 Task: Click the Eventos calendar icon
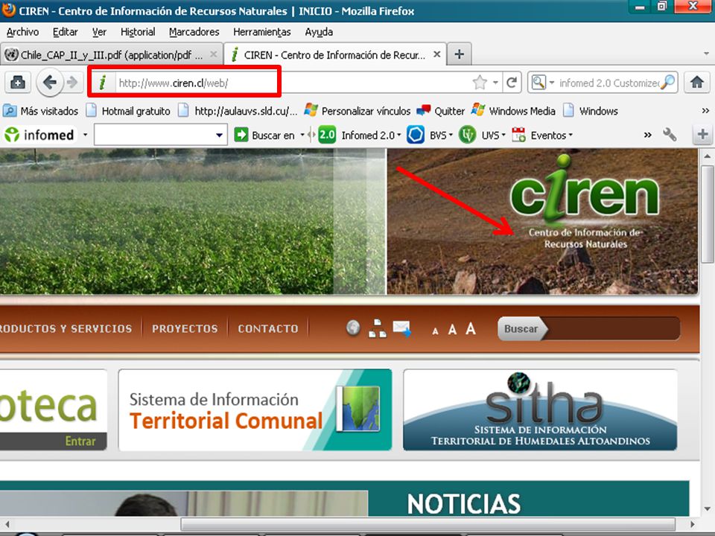click(518, 135)
